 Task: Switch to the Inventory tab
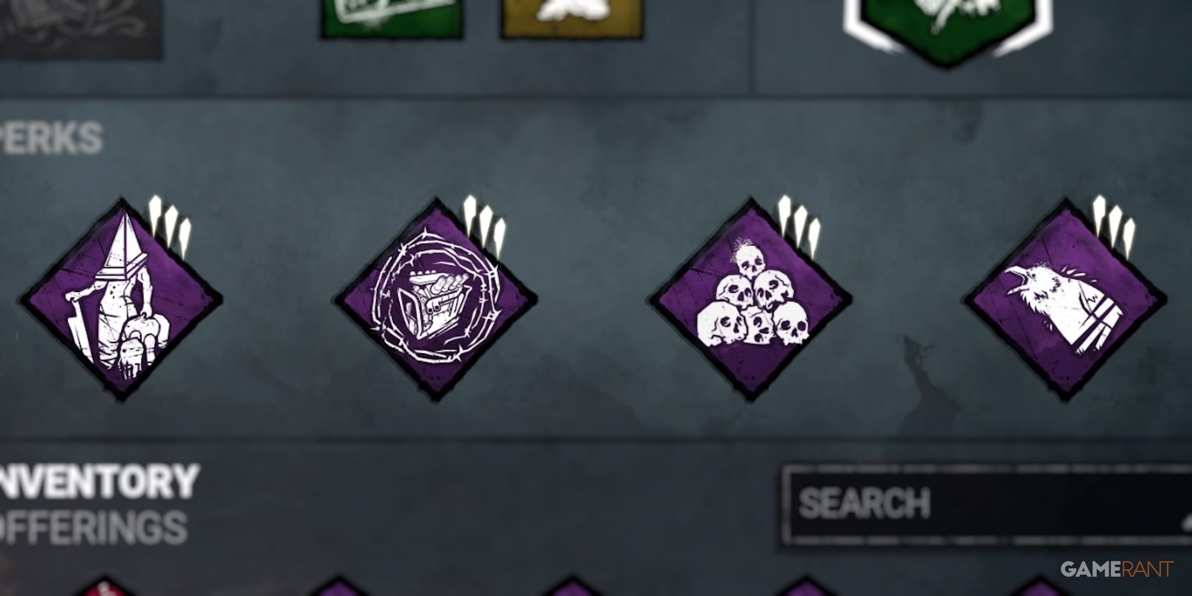(99, 481)
